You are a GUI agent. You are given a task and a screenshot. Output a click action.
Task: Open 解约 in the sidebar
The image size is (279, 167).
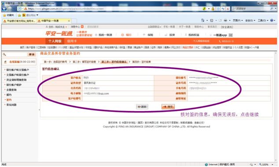[9, 95]
